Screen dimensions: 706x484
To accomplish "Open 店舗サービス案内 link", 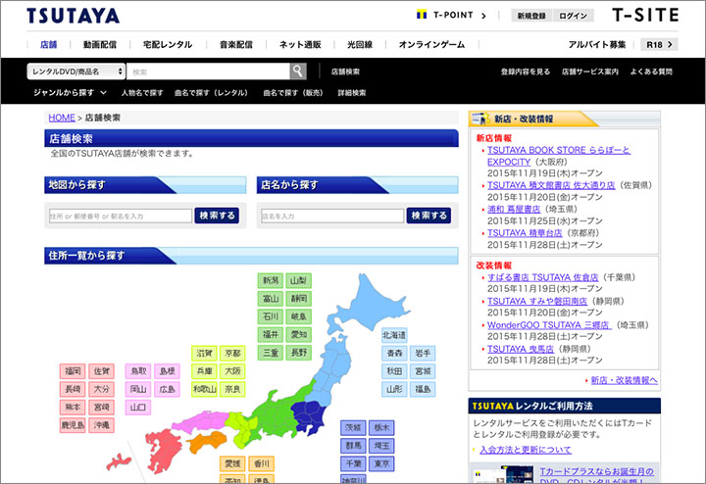I will pos(590,72).
